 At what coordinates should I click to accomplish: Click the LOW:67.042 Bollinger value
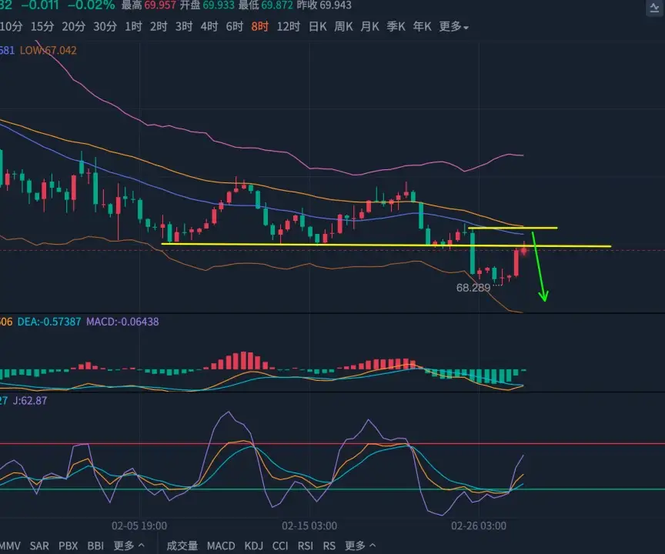pos(48,51)
